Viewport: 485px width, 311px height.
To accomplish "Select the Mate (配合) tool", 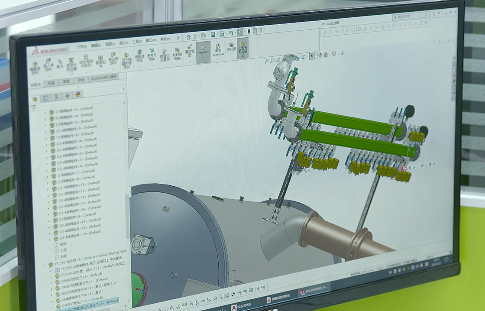I will coord(60,63).
